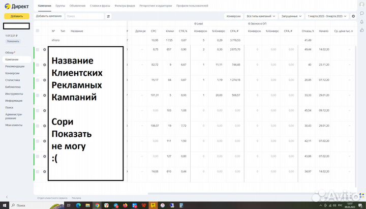Open settings gear for row with 610 clicks
This screenshot has width=366, height=209.
(x=45, y=172)
